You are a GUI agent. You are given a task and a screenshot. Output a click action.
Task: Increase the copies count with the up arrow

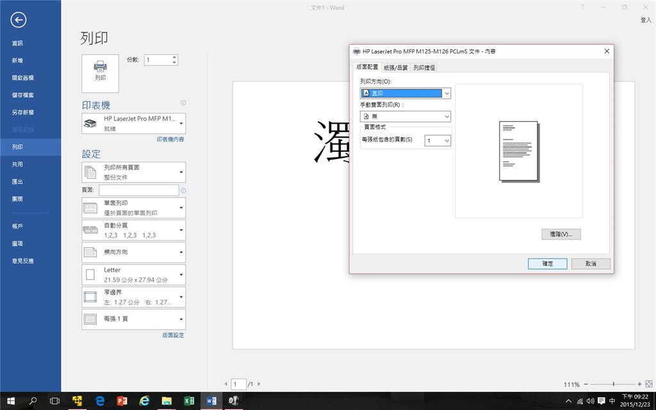[x=174, y=57]
